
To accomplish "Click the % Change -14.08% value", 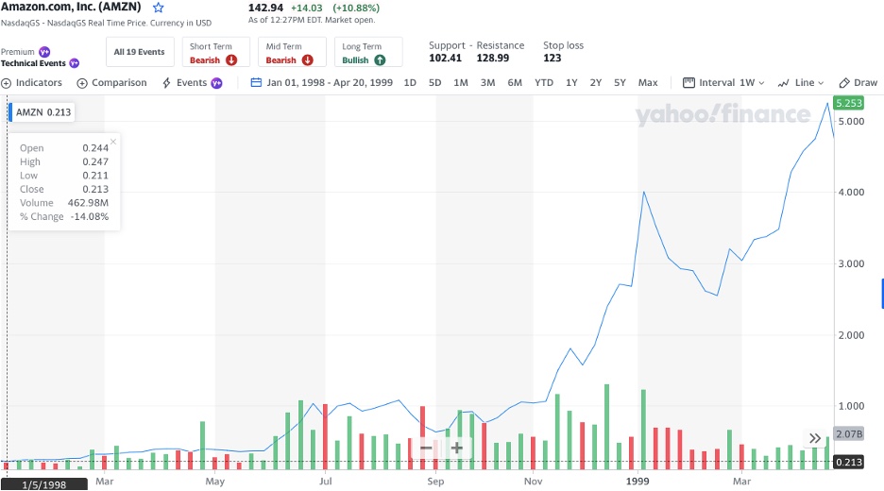I will [90, 216].
